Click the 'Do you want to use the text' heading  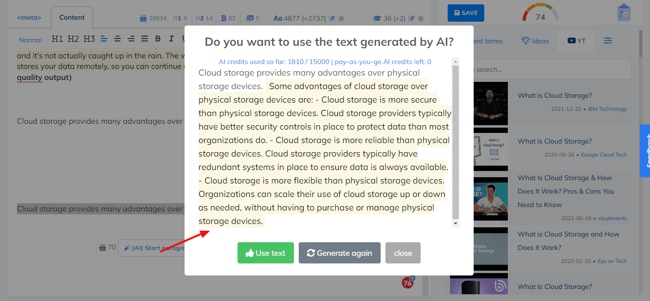pos(329,42)
